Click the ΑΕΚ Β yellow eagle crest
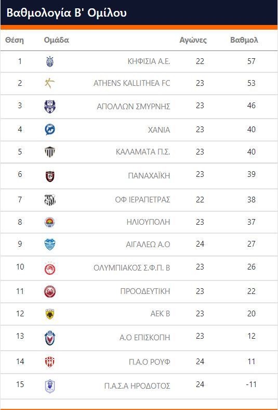 tap(49, 314)
